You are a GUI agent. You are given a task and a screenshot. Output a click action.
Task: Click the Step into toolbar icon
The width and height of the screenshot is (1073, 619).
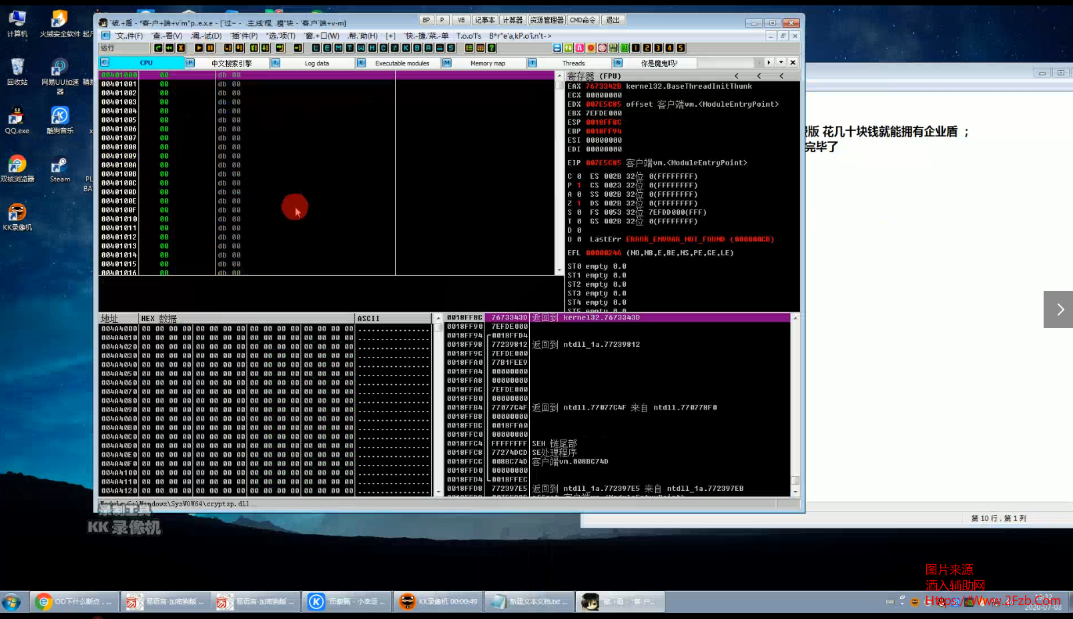point(228,48)
